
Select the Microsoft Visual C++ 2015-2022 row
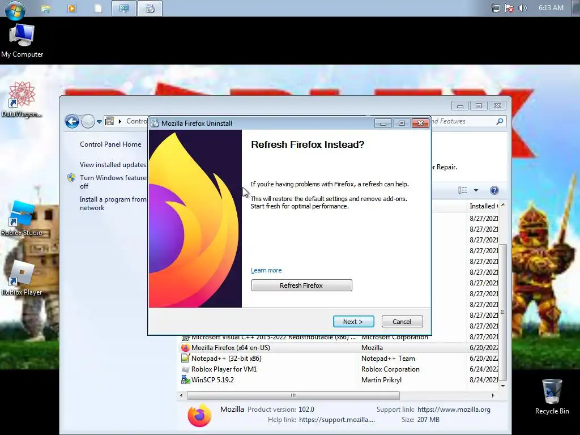[x=339, y=338]
